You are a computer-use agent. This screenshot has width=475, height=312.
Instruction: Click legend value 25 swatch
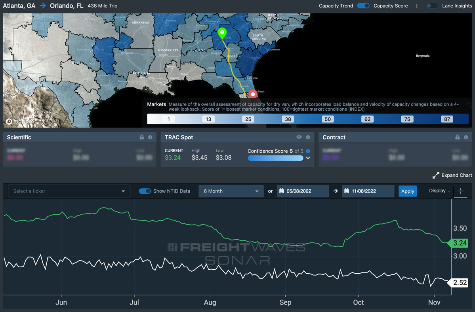click(x=248, y=119)
